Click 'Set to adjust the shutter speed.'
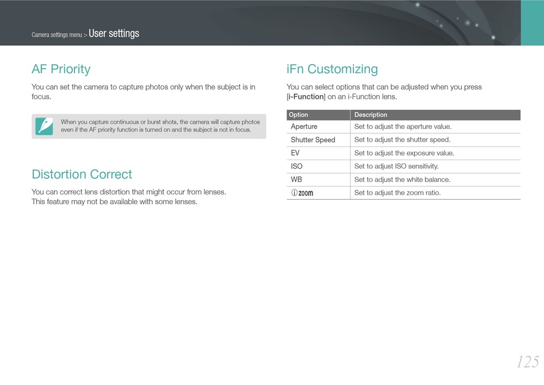544x385 pixels. click(402, 140)
